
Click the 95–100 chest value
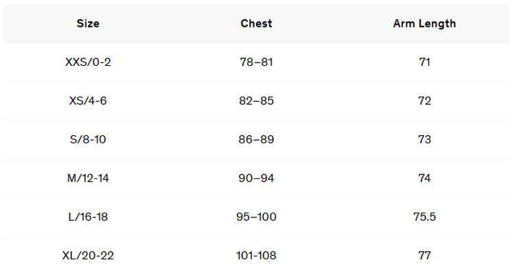[256, 217]
